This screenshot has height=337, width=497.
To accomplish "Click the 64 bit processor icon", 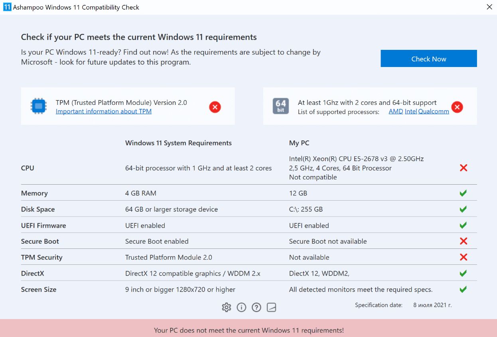I will pyautogui.click(x=281, y=106).
